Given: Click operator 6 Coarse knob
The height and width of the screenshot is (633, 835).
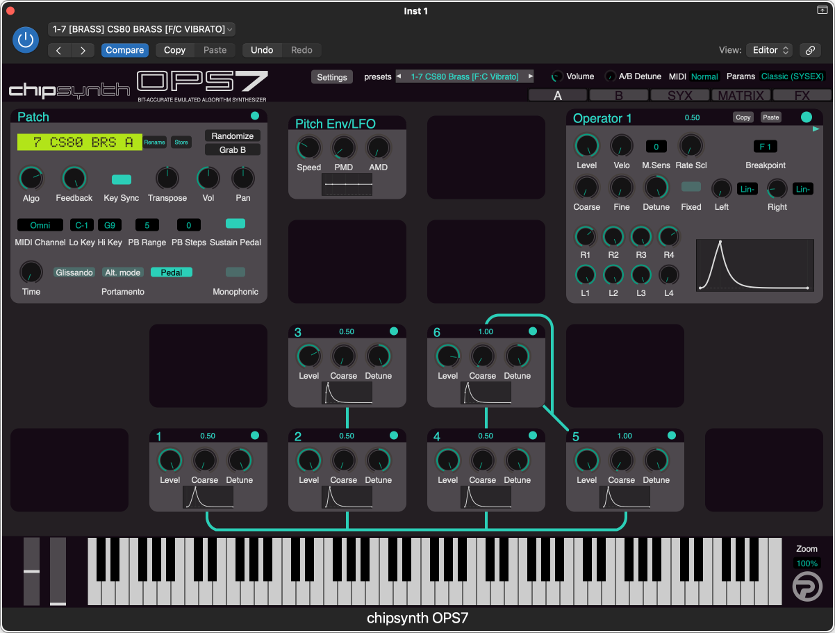Looking at the screenshot, I should (482, 356).
